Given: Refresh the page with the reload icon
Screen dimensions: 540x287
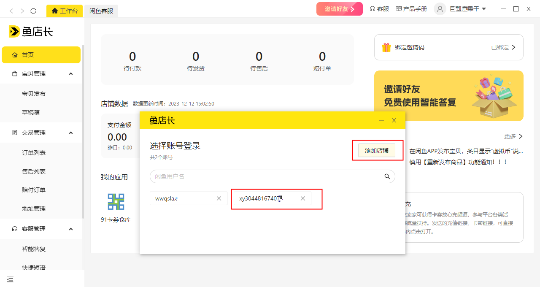Looking at the screenshot, I should (x=33, y=11).
